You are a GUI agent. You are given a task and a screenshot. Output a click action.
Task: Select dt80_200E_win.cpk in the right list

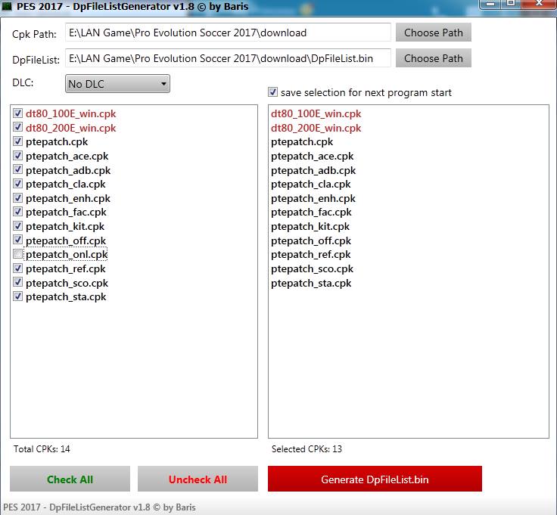coord(316,128)
